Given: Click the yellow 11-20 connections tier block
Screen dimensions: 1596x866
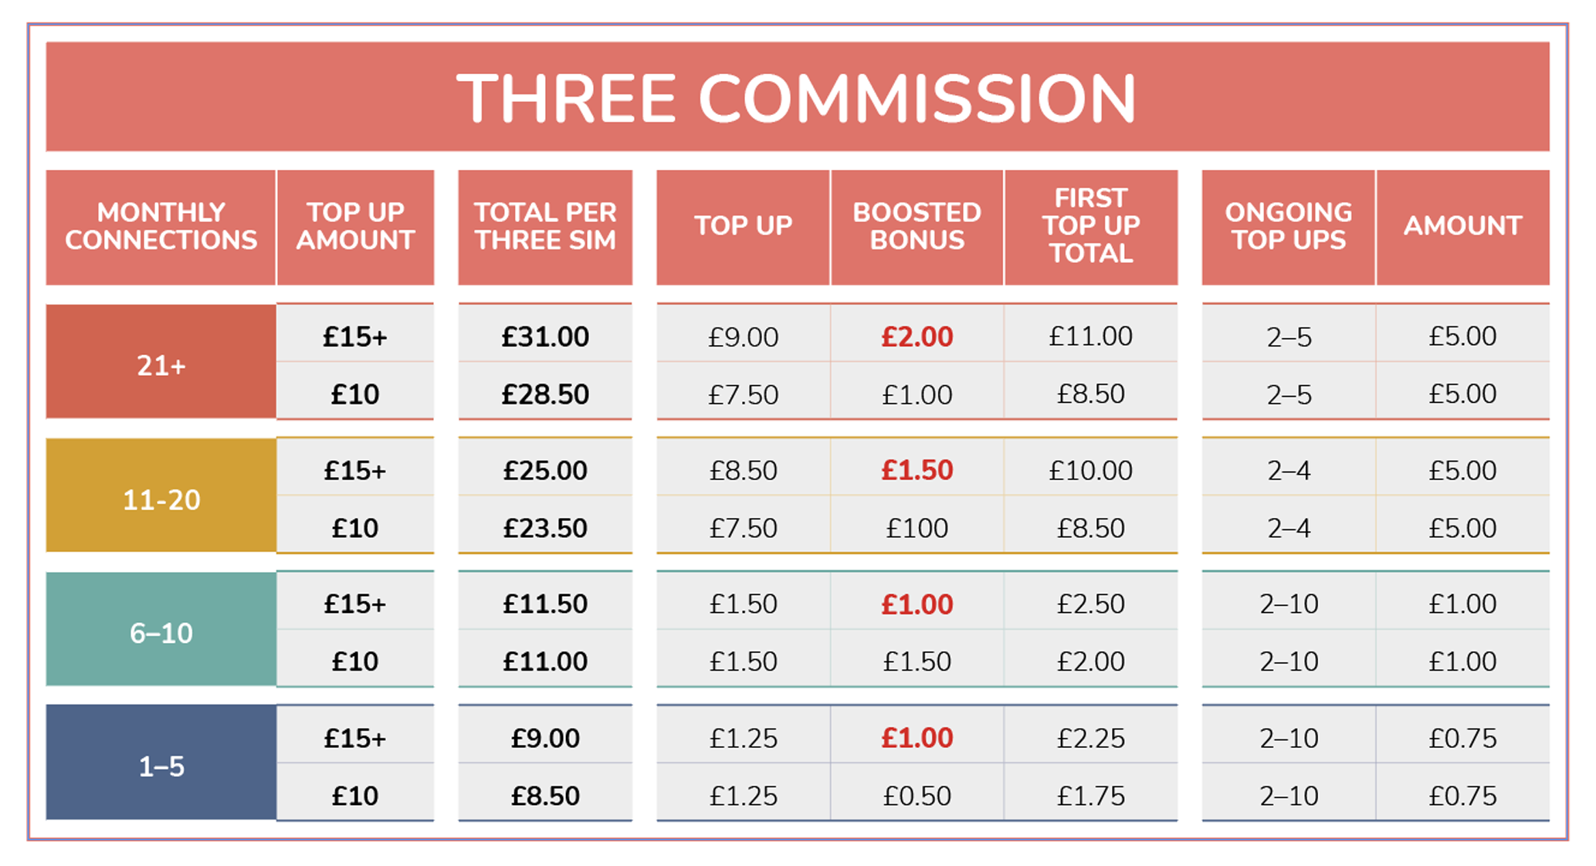Looking at the screenshot, I should [161, 495].
